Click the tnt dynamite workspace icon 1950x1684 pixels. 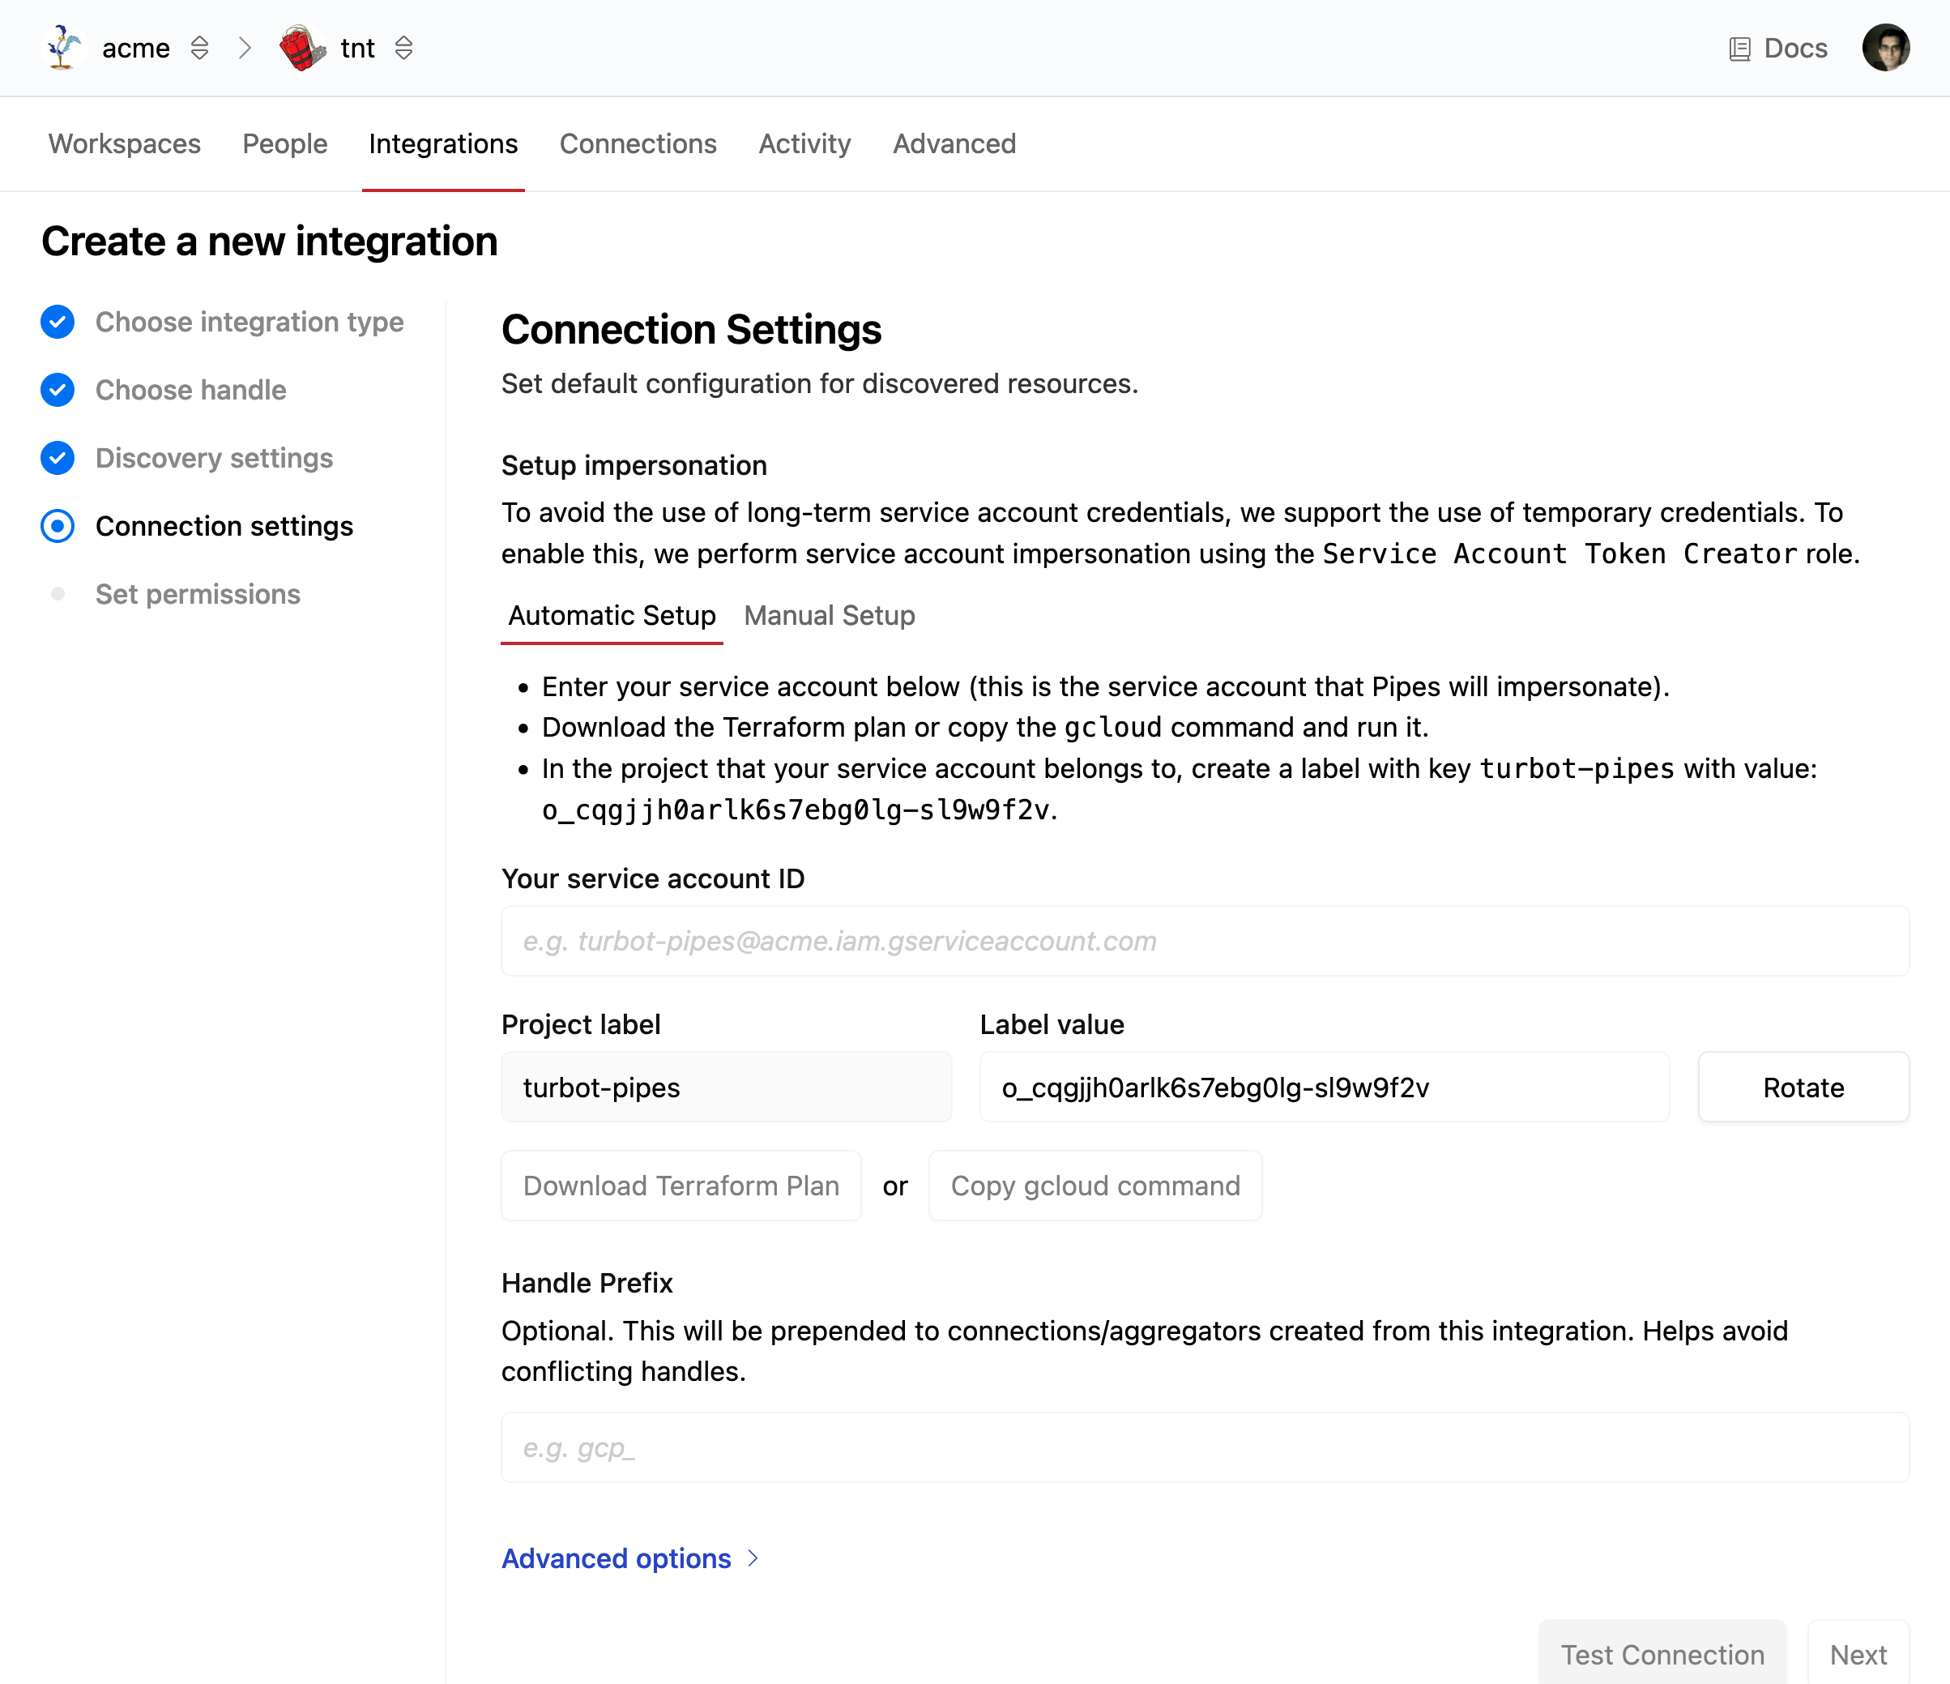click(x=301, y=47)
